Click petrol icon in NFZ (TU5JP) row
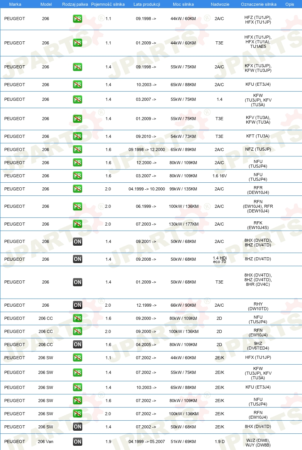Viewport: 302px width, 450px height. pos(78,149)
